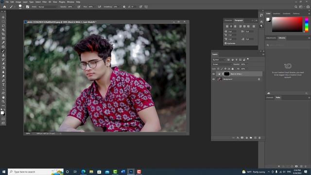
Task: Open the Window menu
Action: [70, 2]
